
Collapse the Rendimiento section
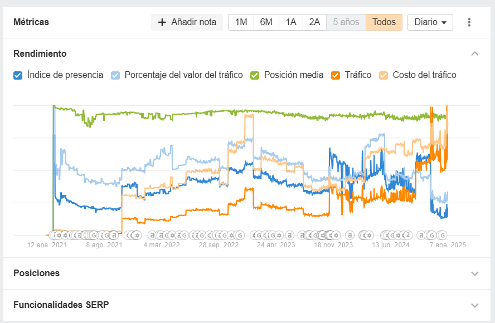point(475,54)
